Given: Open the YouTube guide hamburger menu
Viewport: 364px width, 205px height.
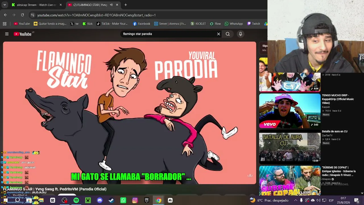Looking at the screenshot, I should tap(7, 34).
